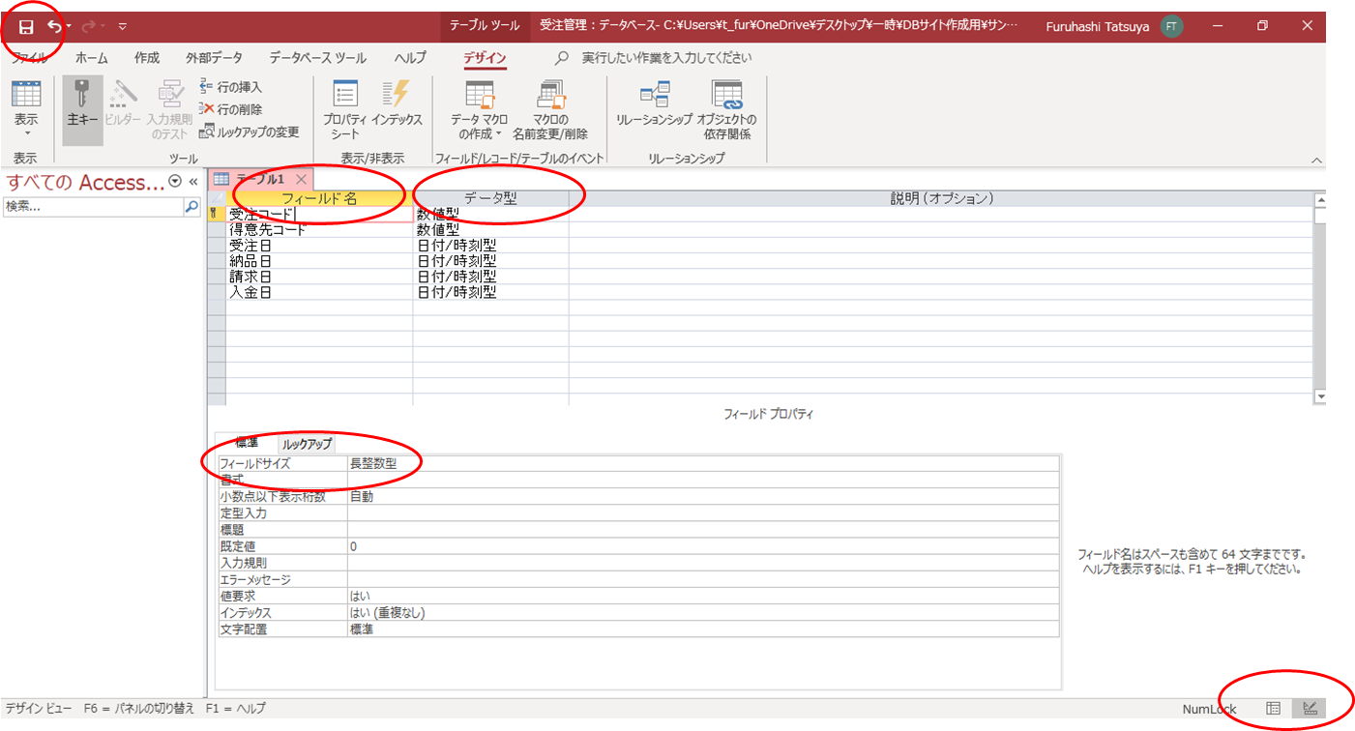Viewport: 1355px width, 731px height.
Task: Switch to datasheet view in status bar
Action: coord(1274,709)
